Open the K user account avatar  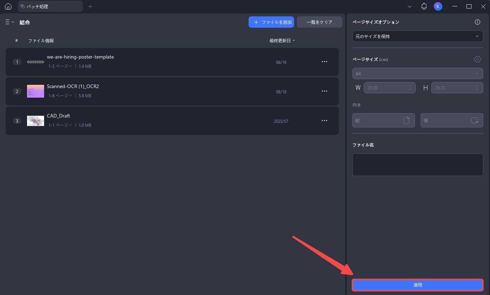tap(438, 6)
